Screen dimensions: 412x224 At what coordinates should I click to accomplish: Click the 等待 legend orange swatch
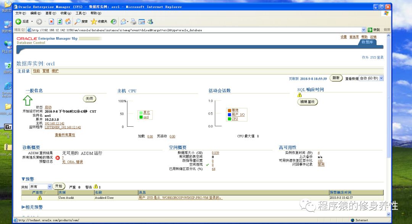pyautogui.click(x=229, y=110)
